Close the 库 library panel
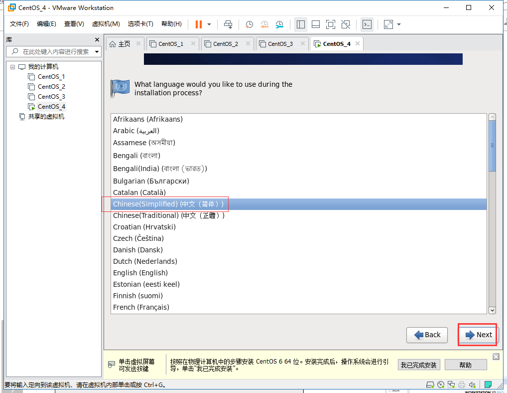Screen dimensions: 507x393 click(97, 39)
